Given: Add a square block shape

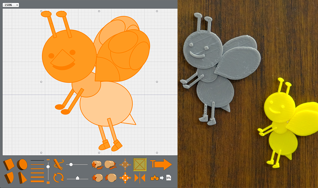Looking at the screenshot, I should [x=9, y=164].
